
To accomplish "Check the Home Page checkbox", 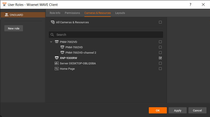I will [x=160, y=69].
